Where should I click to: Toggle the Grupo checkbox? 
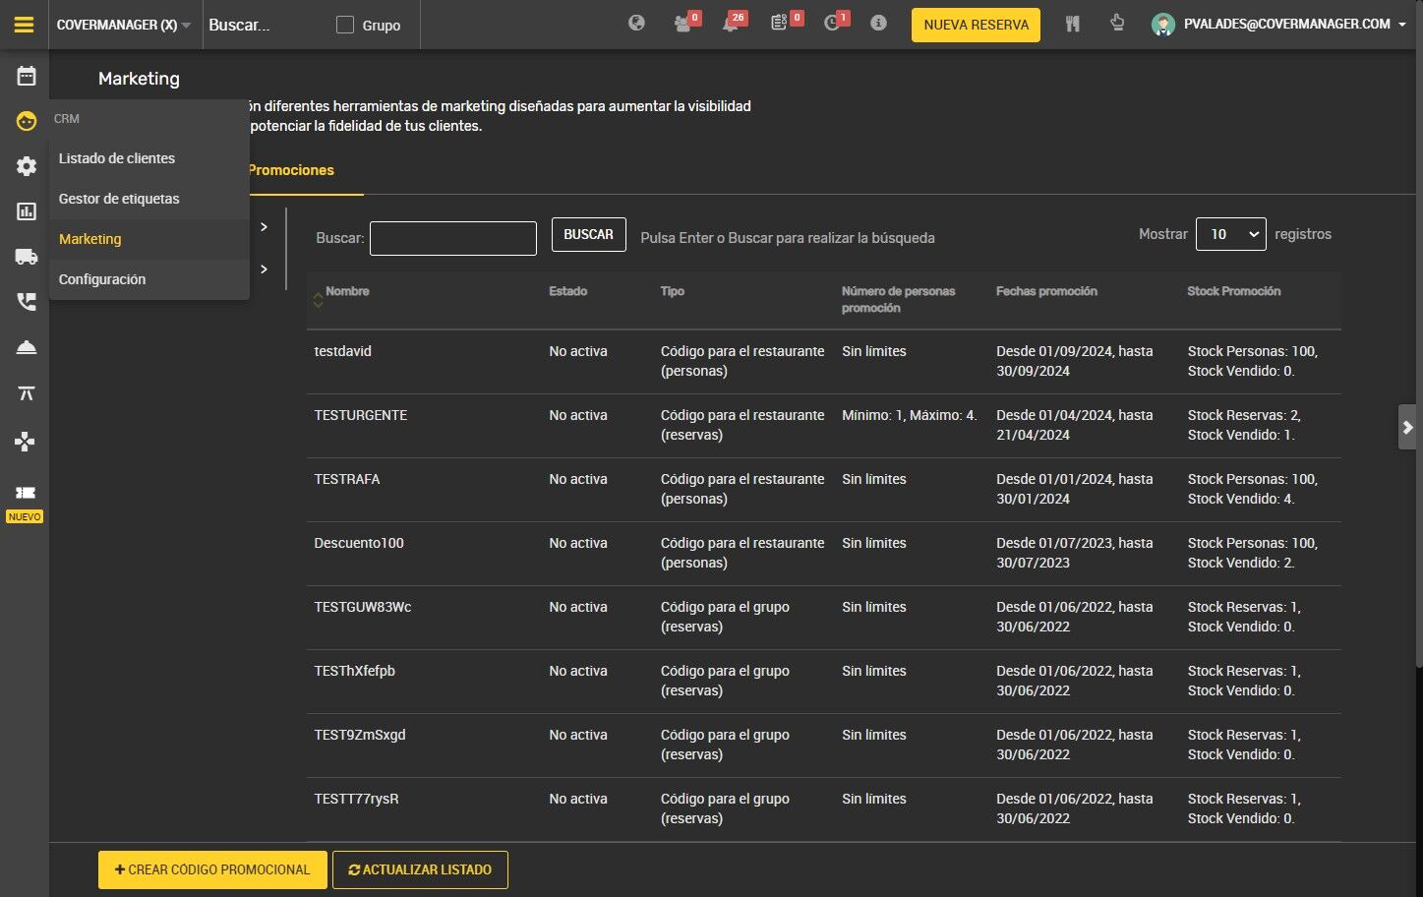pos(345,25)
